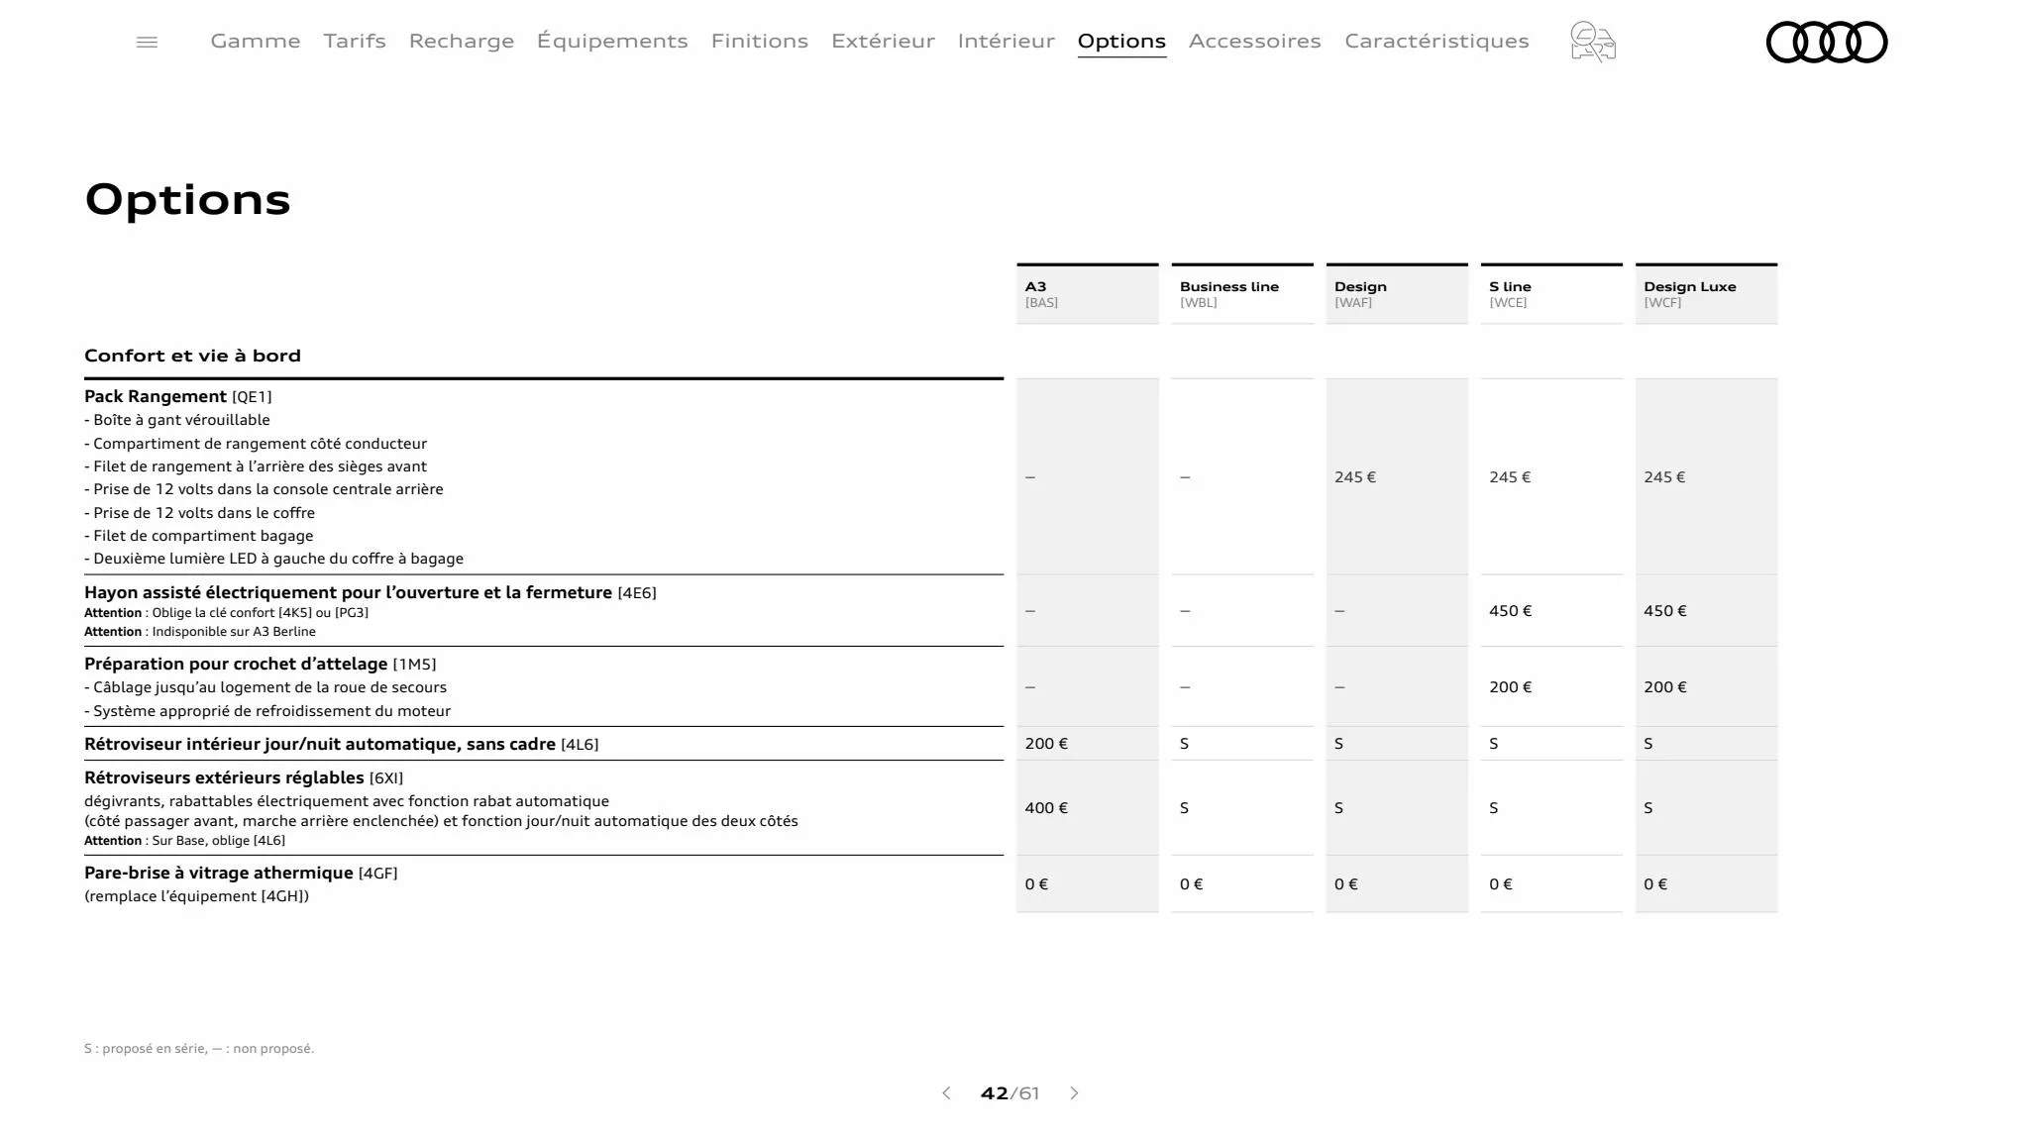Select Rétroviseurs extérieurs réglables [6XI] title
The width and height of the screenshot is (2021, 1136).
coord(244,777)
